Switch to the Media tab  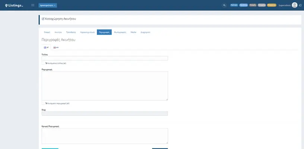[133, 32]
